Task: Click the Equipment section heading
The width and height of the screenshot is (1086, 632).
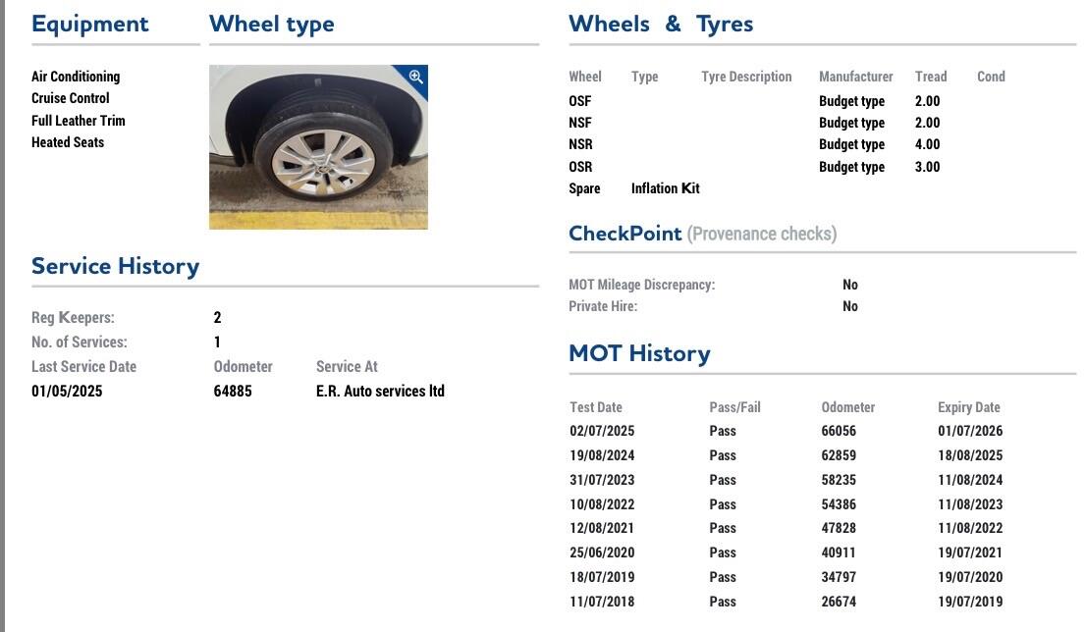Action: (x=89, y=25)
